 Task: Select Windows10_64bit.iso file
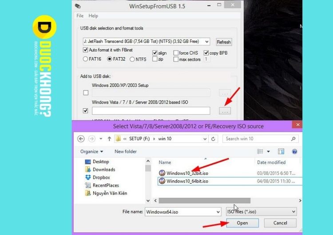tap(184, 181)
